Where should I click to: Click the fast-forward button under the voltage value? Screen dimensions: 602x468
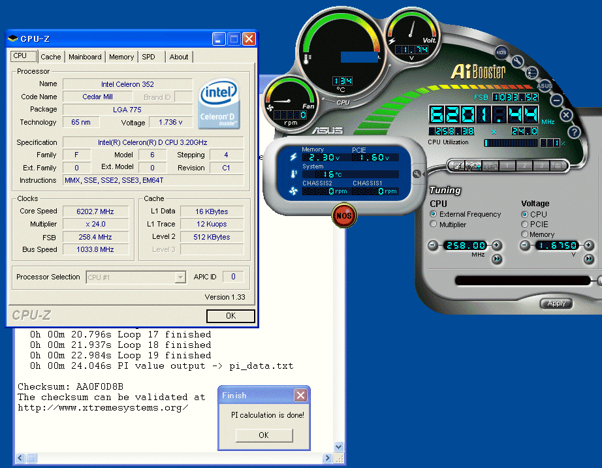tap(589, 259)
